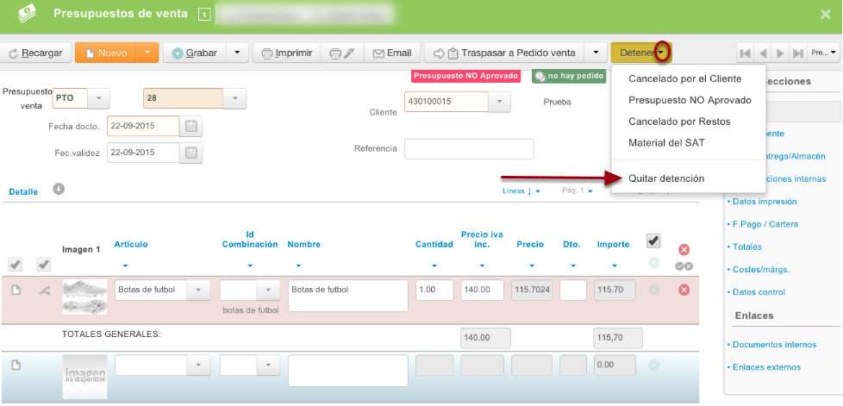
Task: Go to next record arrow
Action: tap(781, 53)
